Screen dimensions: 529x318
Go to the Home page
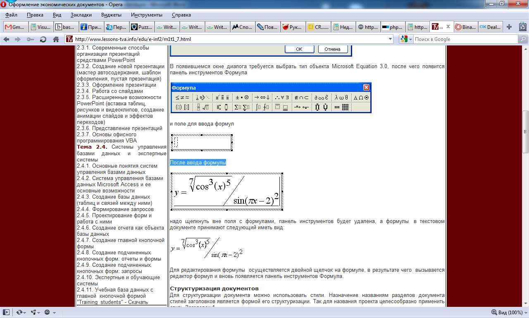56,40
